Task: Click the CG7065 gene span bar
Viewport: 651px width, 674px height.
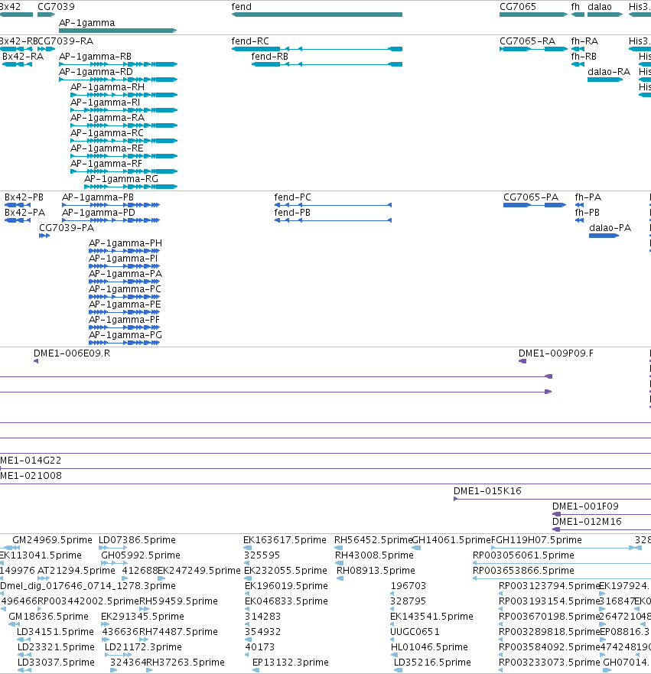Action: point(533,15)
